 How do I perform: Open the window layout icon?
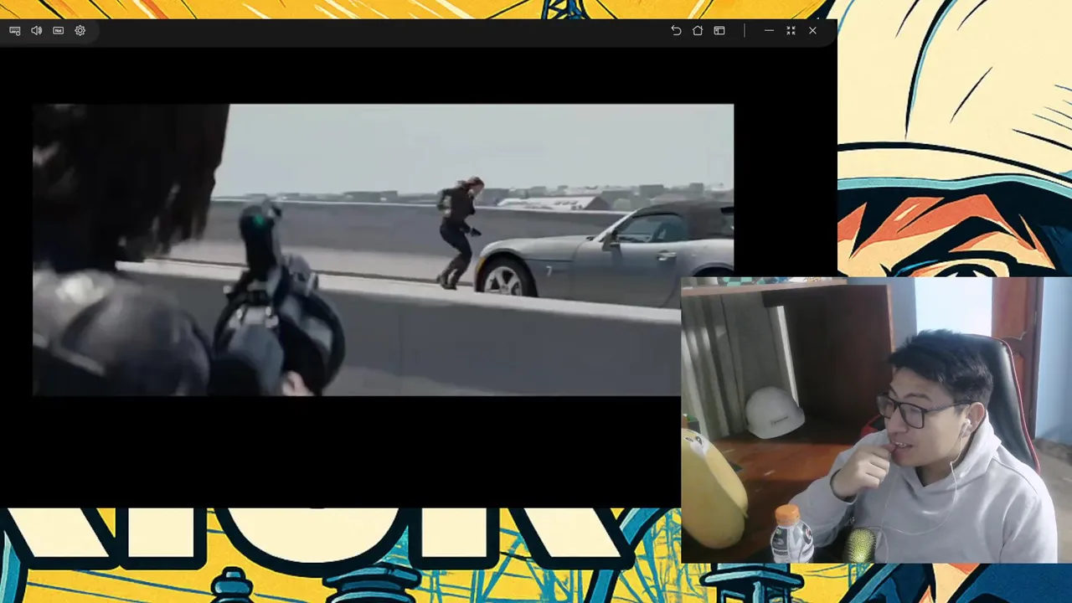pyautogui.click(x=719, y=30)
